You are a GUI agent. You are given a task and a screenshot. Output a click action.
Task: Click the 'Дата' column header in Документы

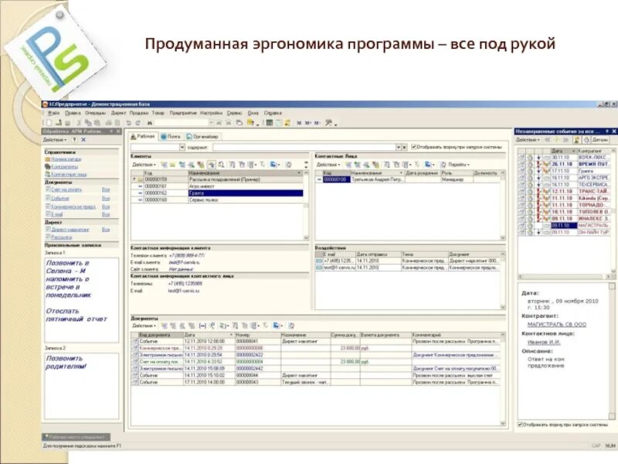(209, 335)
